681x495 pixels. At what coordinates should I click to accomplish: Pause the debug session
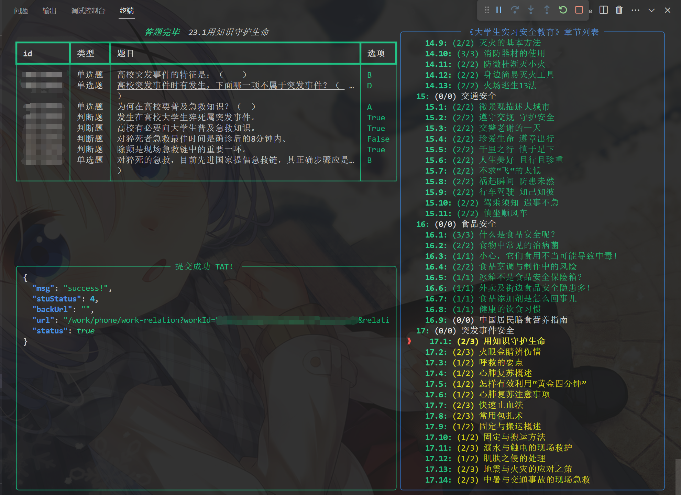[499, 10]
